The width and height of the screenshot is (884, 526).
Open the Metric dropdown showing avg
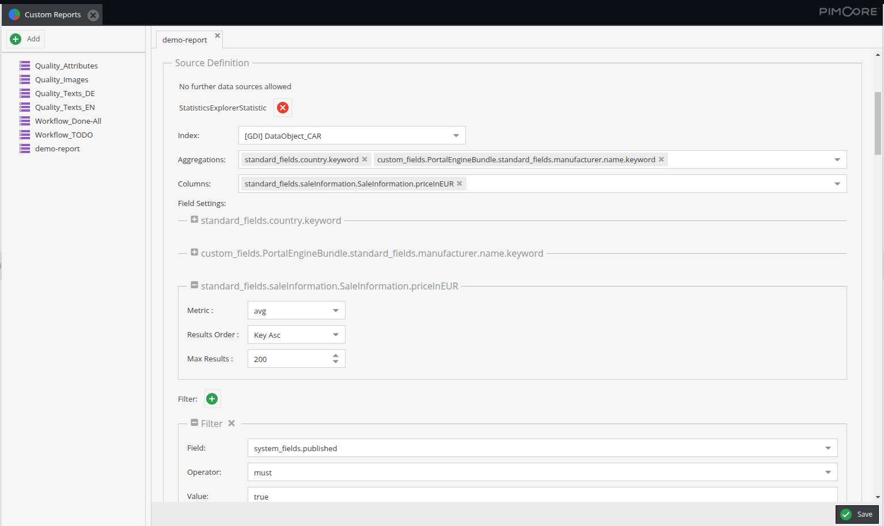tap(335, 310)
